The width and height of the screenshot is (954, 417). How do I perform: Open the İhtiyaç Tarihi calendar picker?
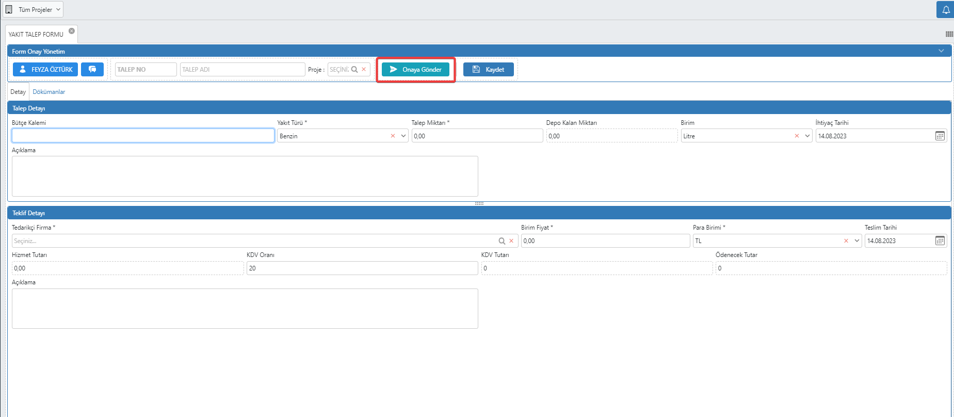(x=940, y=136)
